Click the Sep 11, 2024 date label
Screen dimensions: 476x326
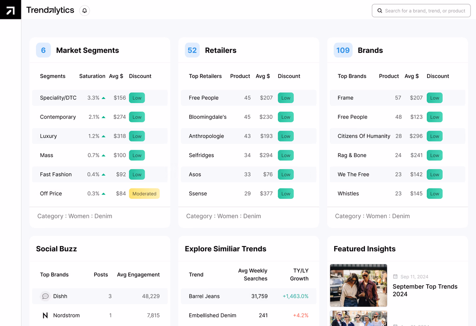414,277
